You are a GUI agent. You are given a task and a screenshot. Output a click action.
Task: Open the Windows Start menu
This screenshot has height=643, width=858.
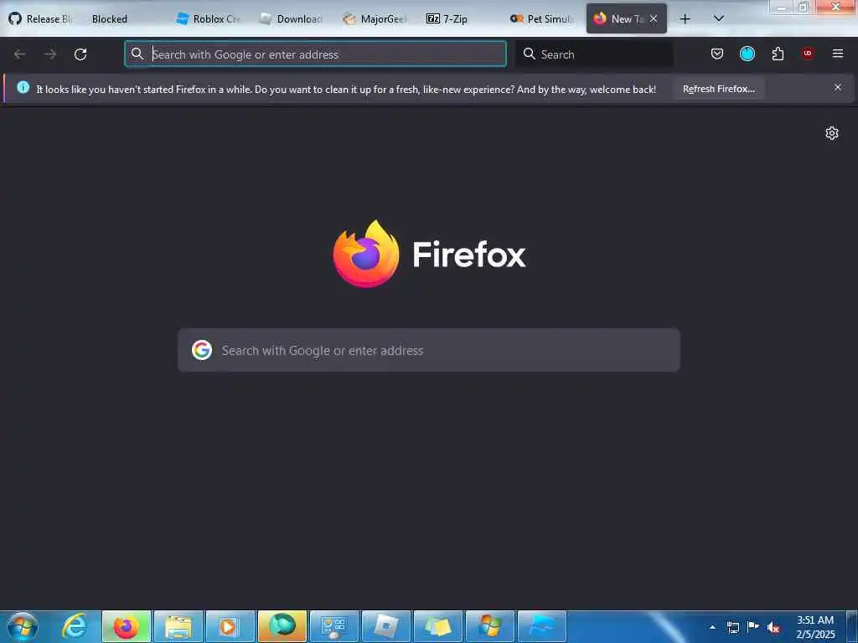click(x=23, y=626)
